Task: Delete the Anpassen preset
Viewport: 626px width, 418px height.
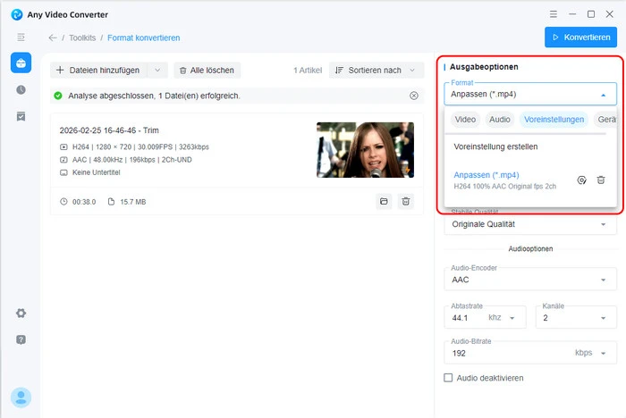Action: (601, 180)
